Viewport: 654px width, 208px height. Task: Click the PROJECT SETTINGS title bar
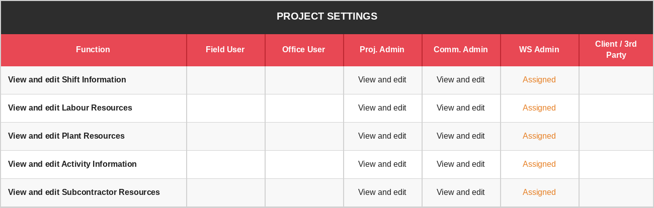327,17
